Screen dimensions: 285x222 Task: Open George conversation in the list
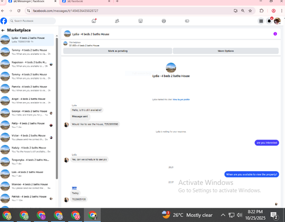27,113
